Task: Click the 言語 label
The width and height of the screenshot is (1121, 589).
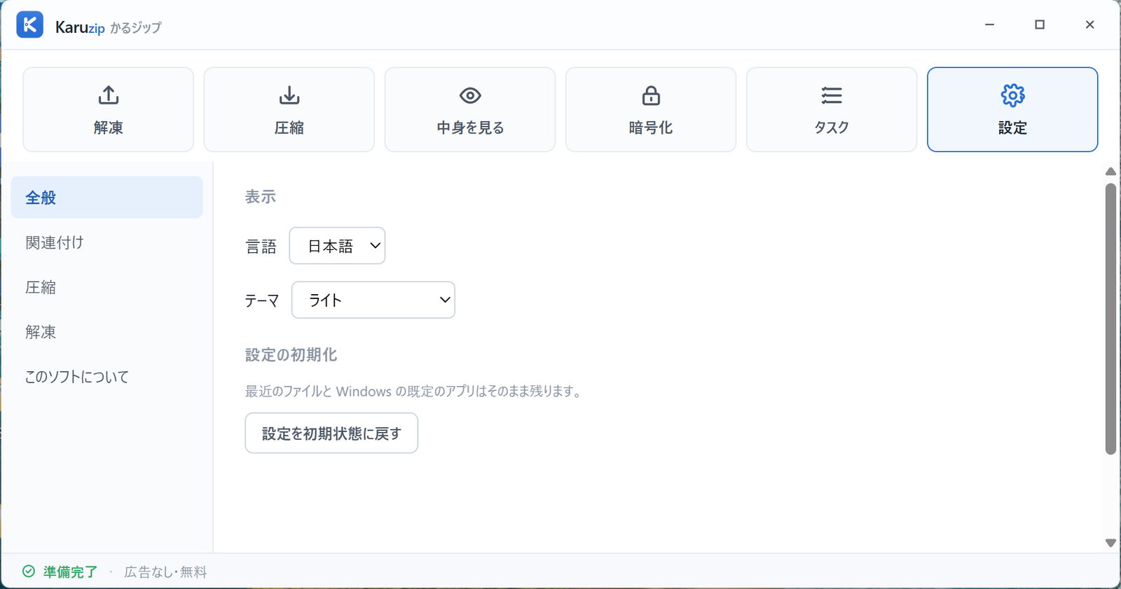Action: coord(261,247)
